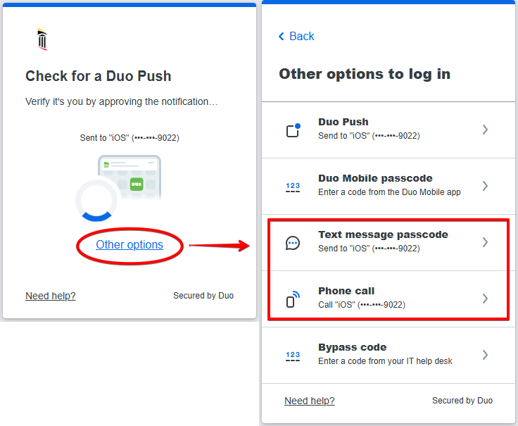Expand the Duo Mobile passcode chevron
The height and width of the screenshot is (426, 518).
(x=485, y=186)
